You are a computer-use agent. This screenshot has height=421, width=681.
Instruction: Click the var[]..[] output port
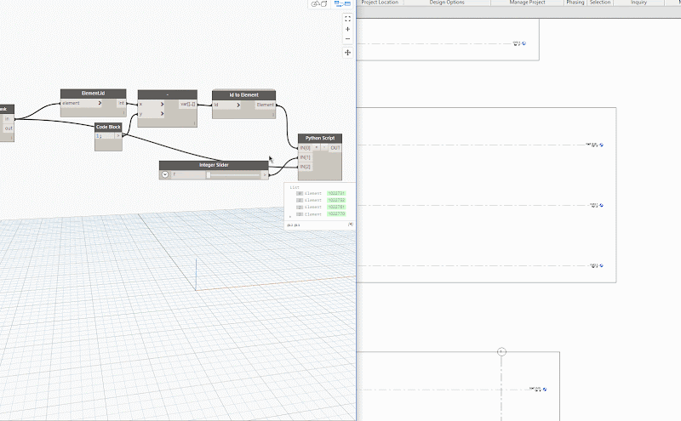coord(187,104)
